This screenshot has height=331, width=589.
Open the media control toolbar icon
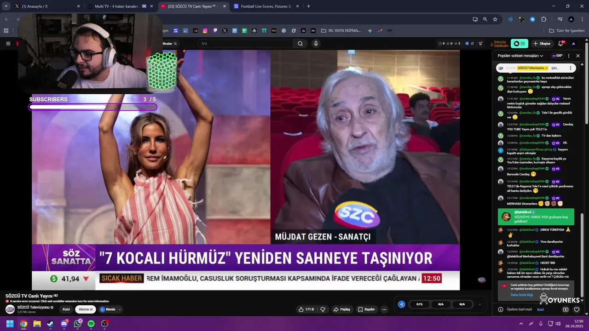click(560, 19)
